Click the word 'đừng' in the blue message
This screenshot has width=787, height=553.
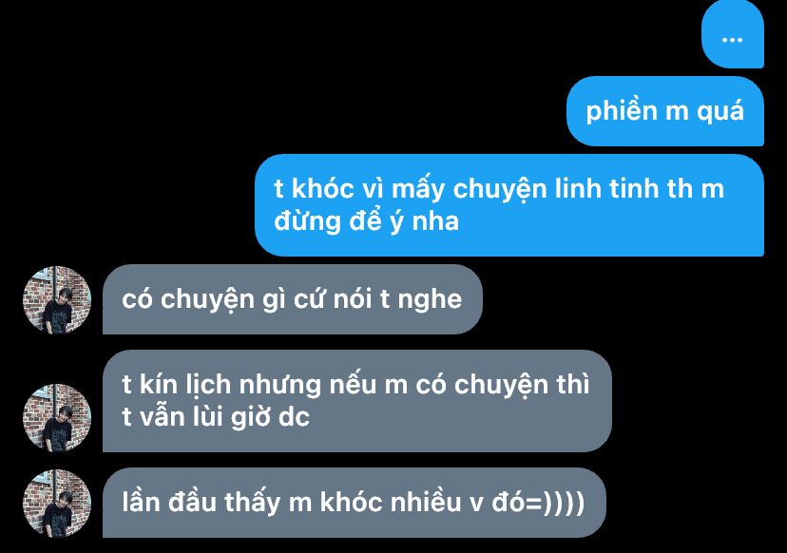308,221
